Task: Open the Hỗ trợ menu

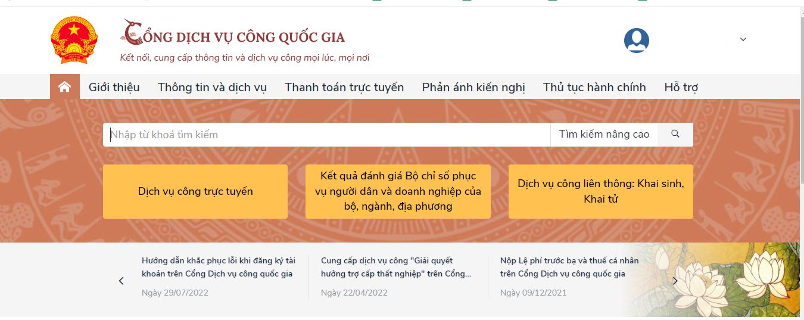Action: pos(681,87)
